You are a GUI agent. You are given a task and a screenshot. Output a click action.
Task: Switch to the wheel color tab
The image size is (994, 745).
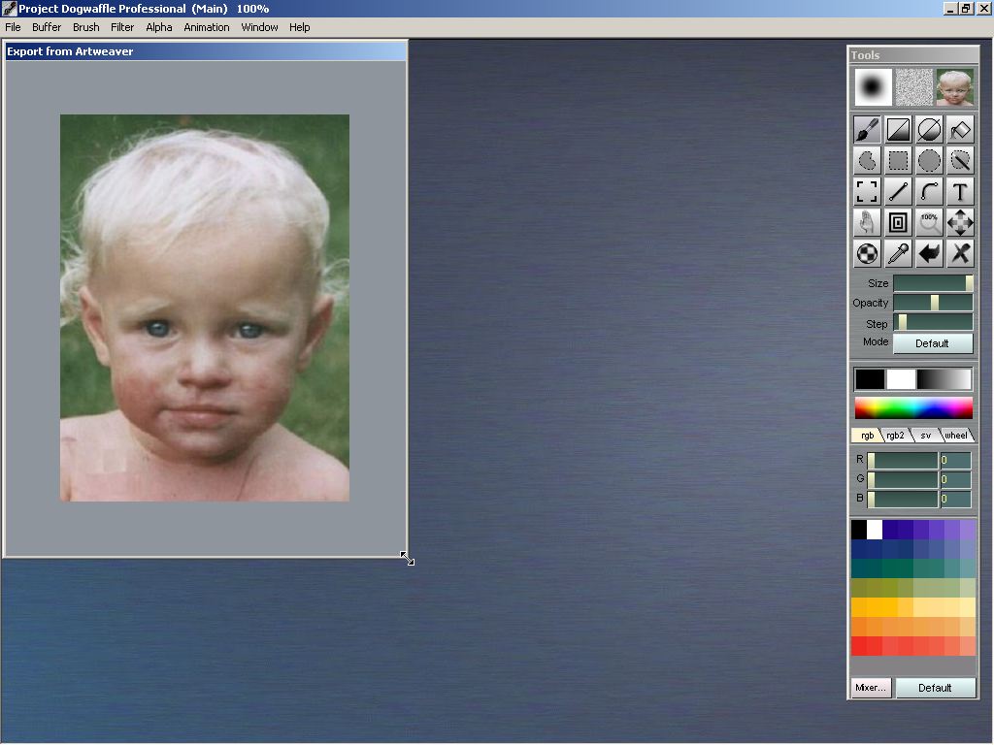[x=956, y=436]
